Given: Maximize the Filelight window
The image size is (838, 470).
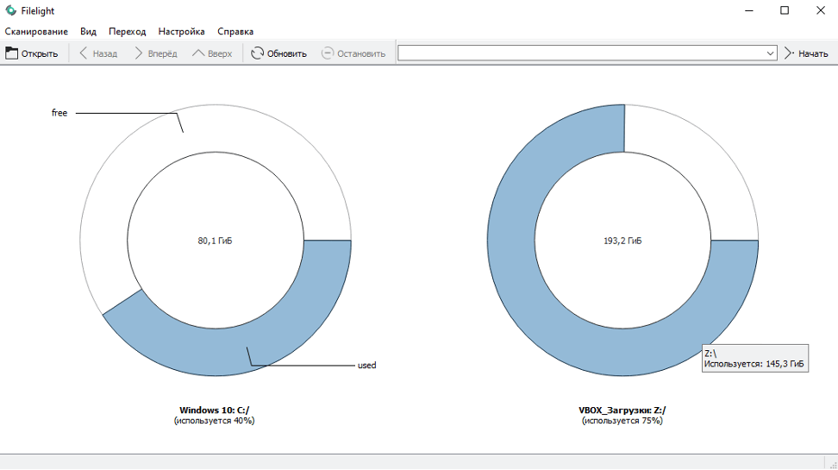Looking at the screenshot, I should pyautogui.click(x=785, y=10).
